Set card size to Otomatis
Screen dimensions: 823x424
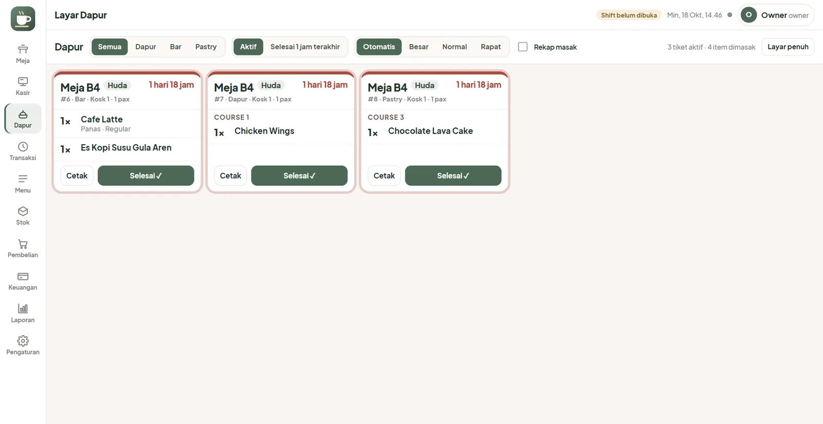click(379, 47)
